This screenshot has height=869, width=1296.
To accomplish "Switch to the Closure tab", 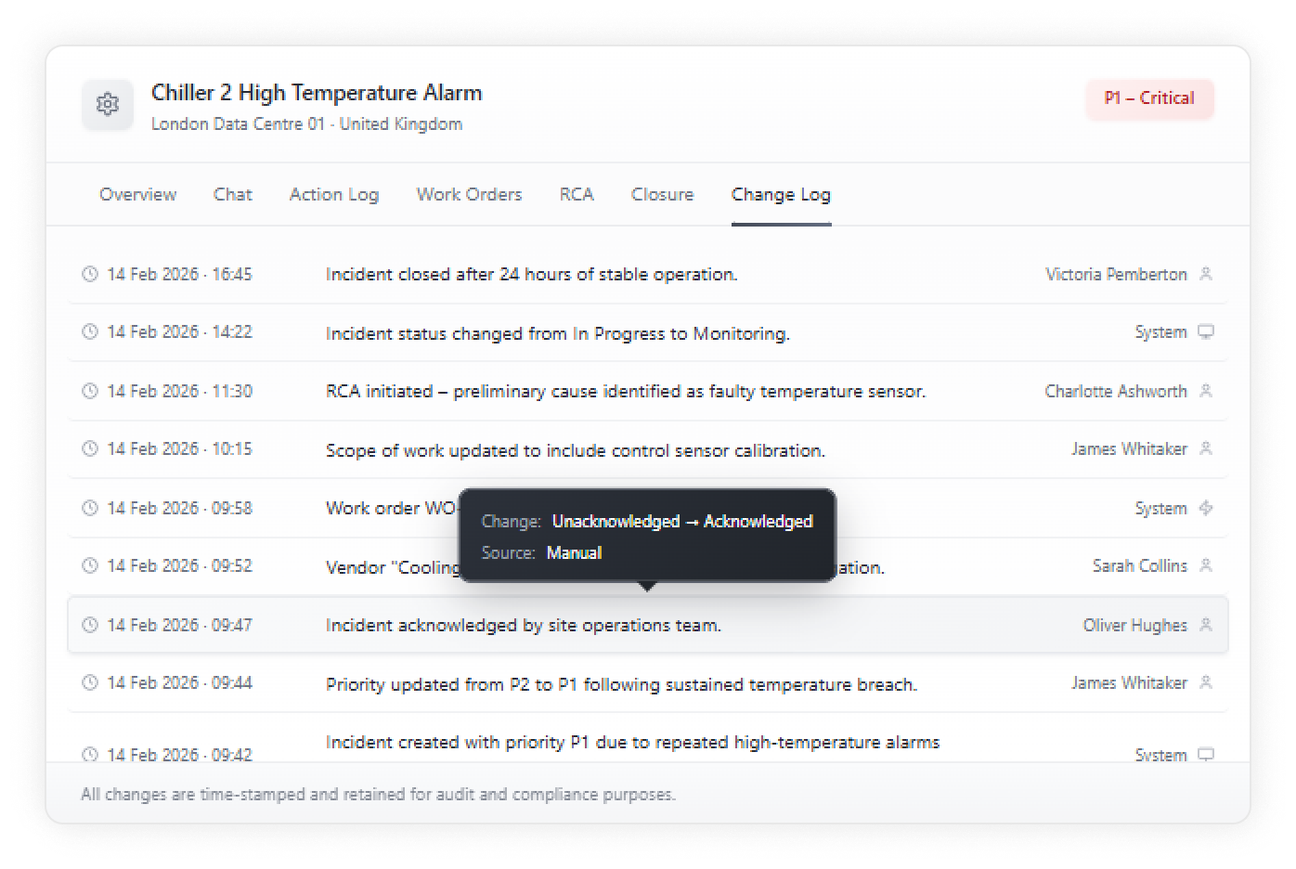I will 662,194.
